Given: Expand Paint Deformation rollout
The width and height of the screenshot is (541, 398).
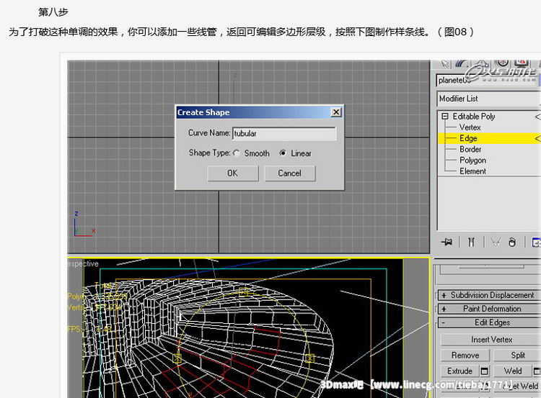Looking at the screenshot, I should [489, 309].
